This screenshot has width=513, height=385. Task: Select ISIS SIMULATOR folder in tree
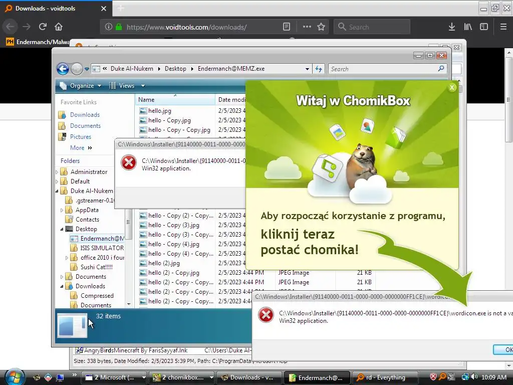(x=102, y=248)
